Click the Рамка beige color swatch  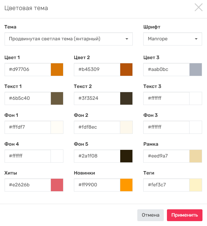(x=195, y=156)
